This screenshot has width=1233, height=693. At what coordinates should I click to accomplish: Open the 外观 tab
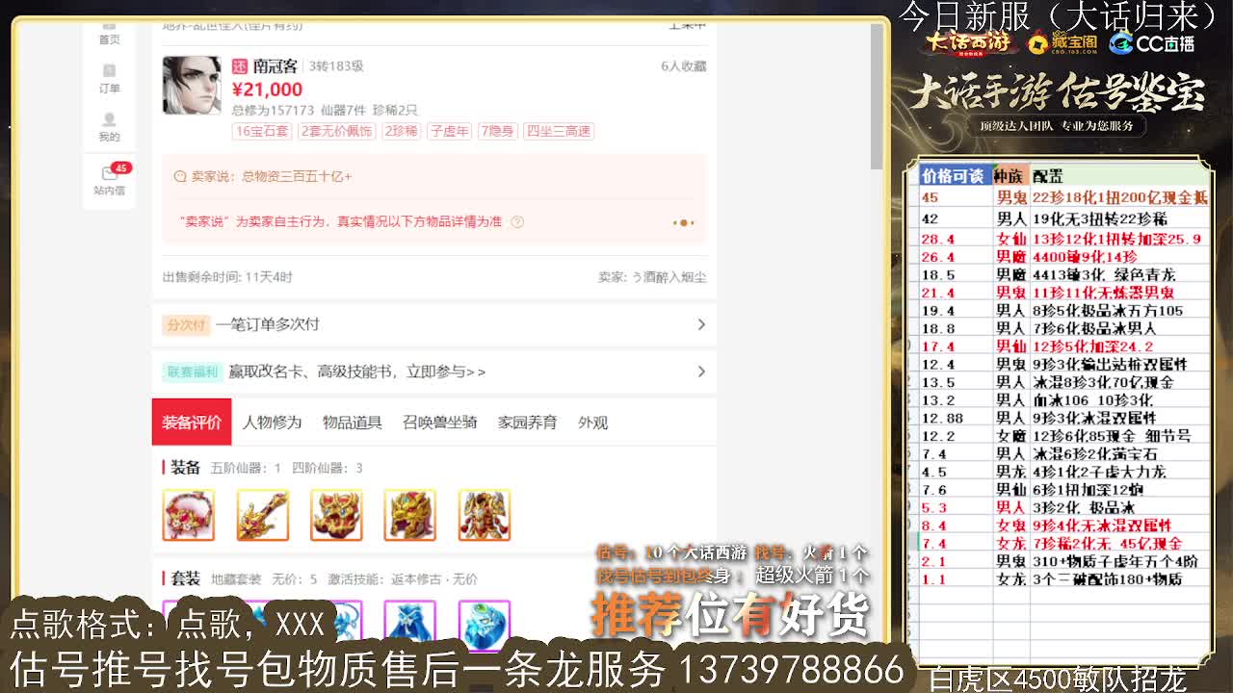pos(593,422)
